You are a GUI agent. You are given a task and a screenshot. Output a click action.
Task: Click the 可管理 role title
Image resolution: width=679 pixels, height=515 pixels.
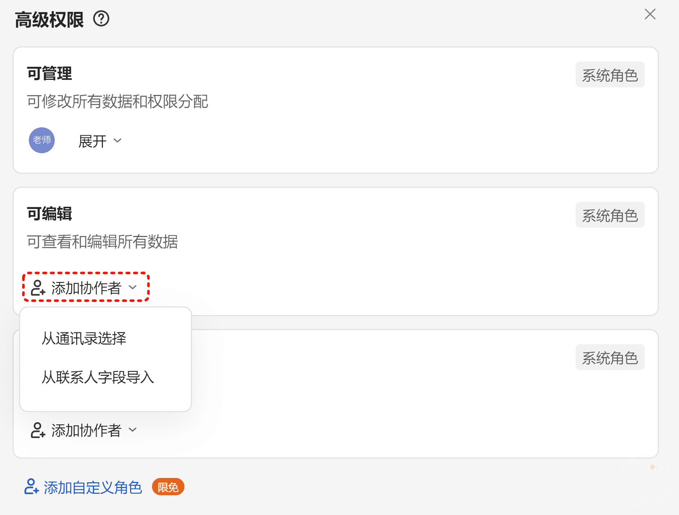[x=49, y=73]
